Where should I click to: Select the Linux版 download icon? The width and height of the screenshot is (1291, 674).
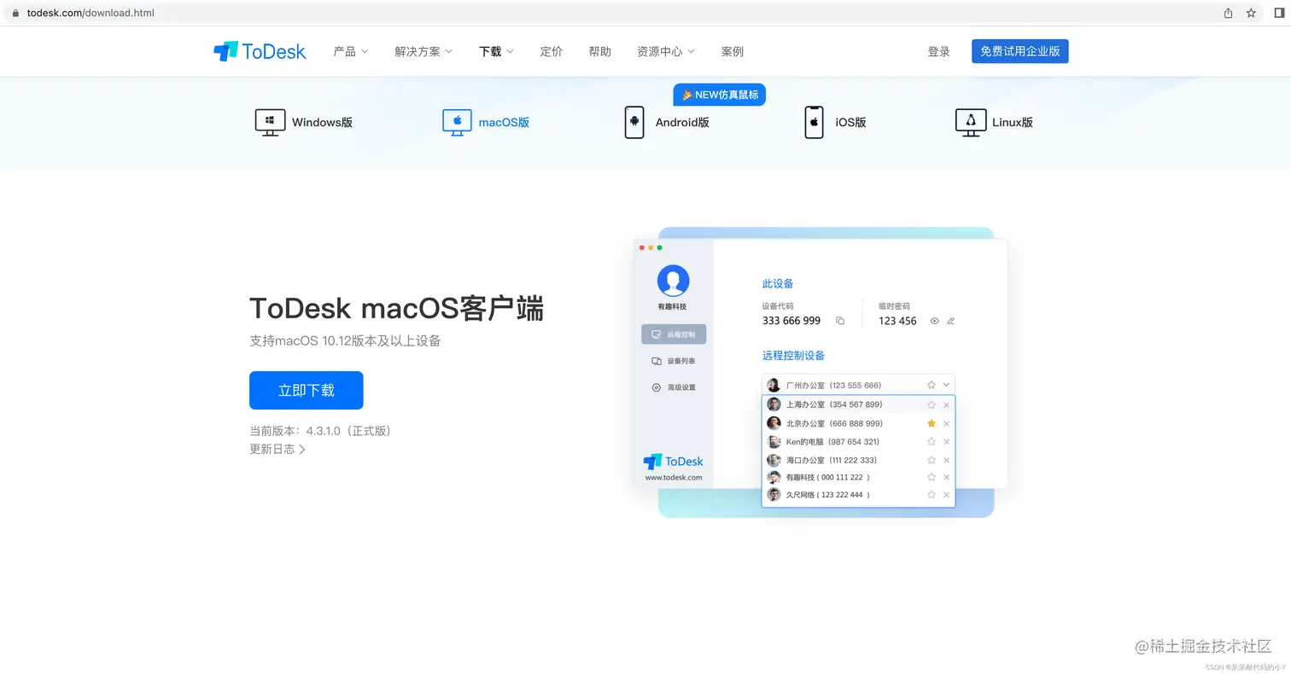click(x=969, y=122)
